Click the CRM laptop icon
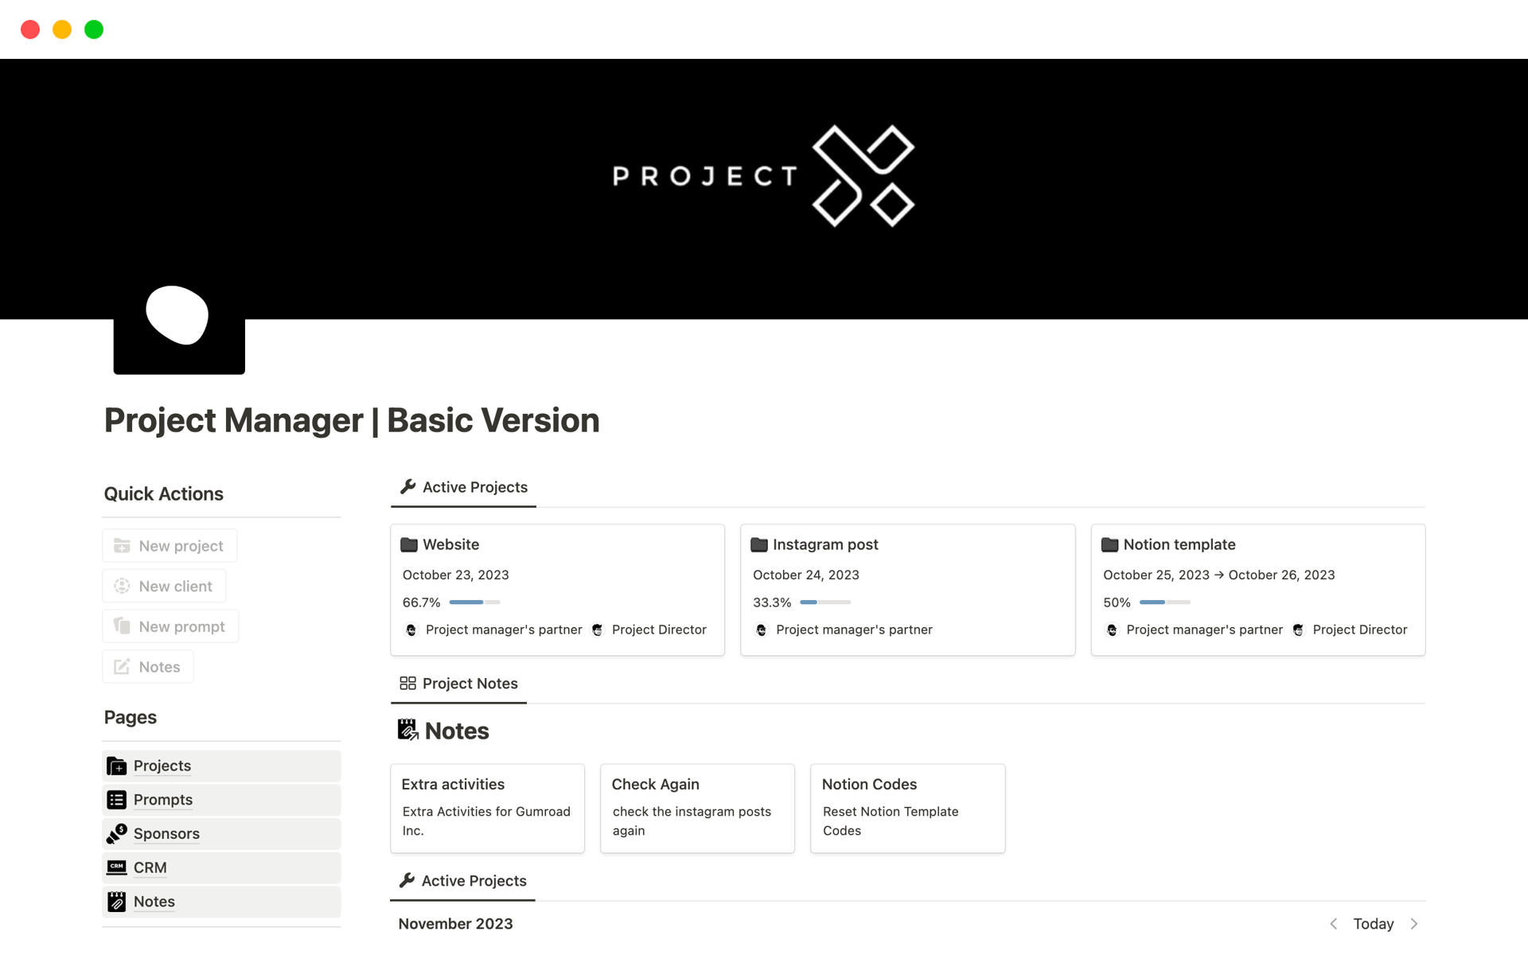The image size is (1528, 955). click(x=117, y=867)
